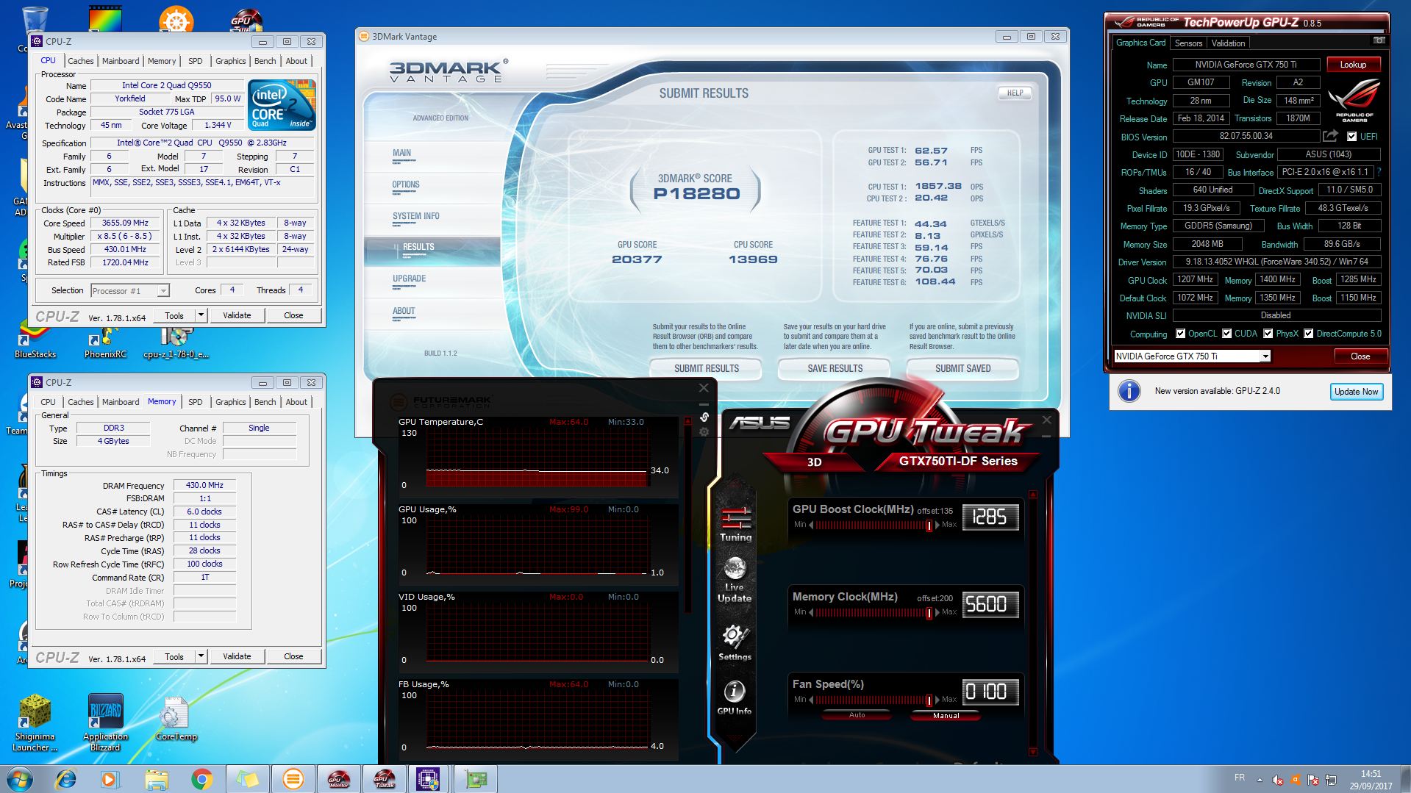Click Submit Results button in 3DMark
Viewport: 1411px width, 793px height.
[706, 368]
